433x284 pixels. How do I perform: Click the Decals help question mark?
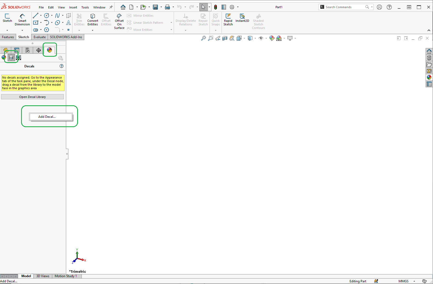point(62,66)
